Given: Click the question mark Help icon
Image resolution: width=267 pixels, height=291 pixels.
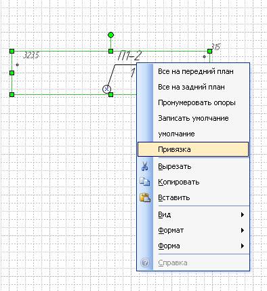Looking at the screenshot, I should point(145,263).
